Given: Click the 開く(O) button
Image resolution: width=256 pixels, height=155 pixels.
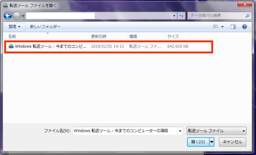Looking at the screenshot, I should 198,142.
